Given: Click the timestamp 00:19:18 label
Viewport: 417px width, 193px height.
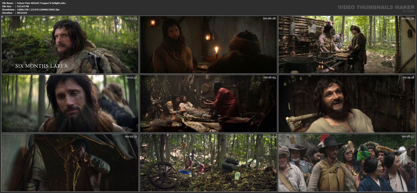Looking at the screenshot, I should [x=408, y=78].
